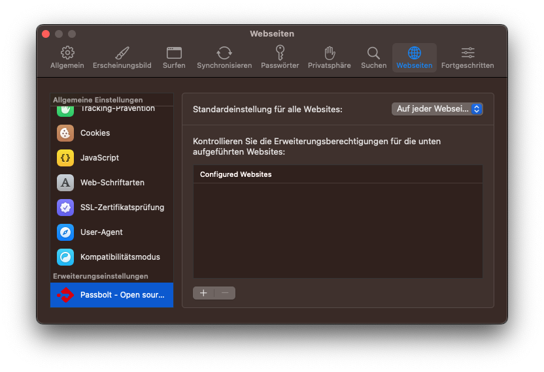
Task: Open the Allgemein settings gear icon
Action: 67,54
